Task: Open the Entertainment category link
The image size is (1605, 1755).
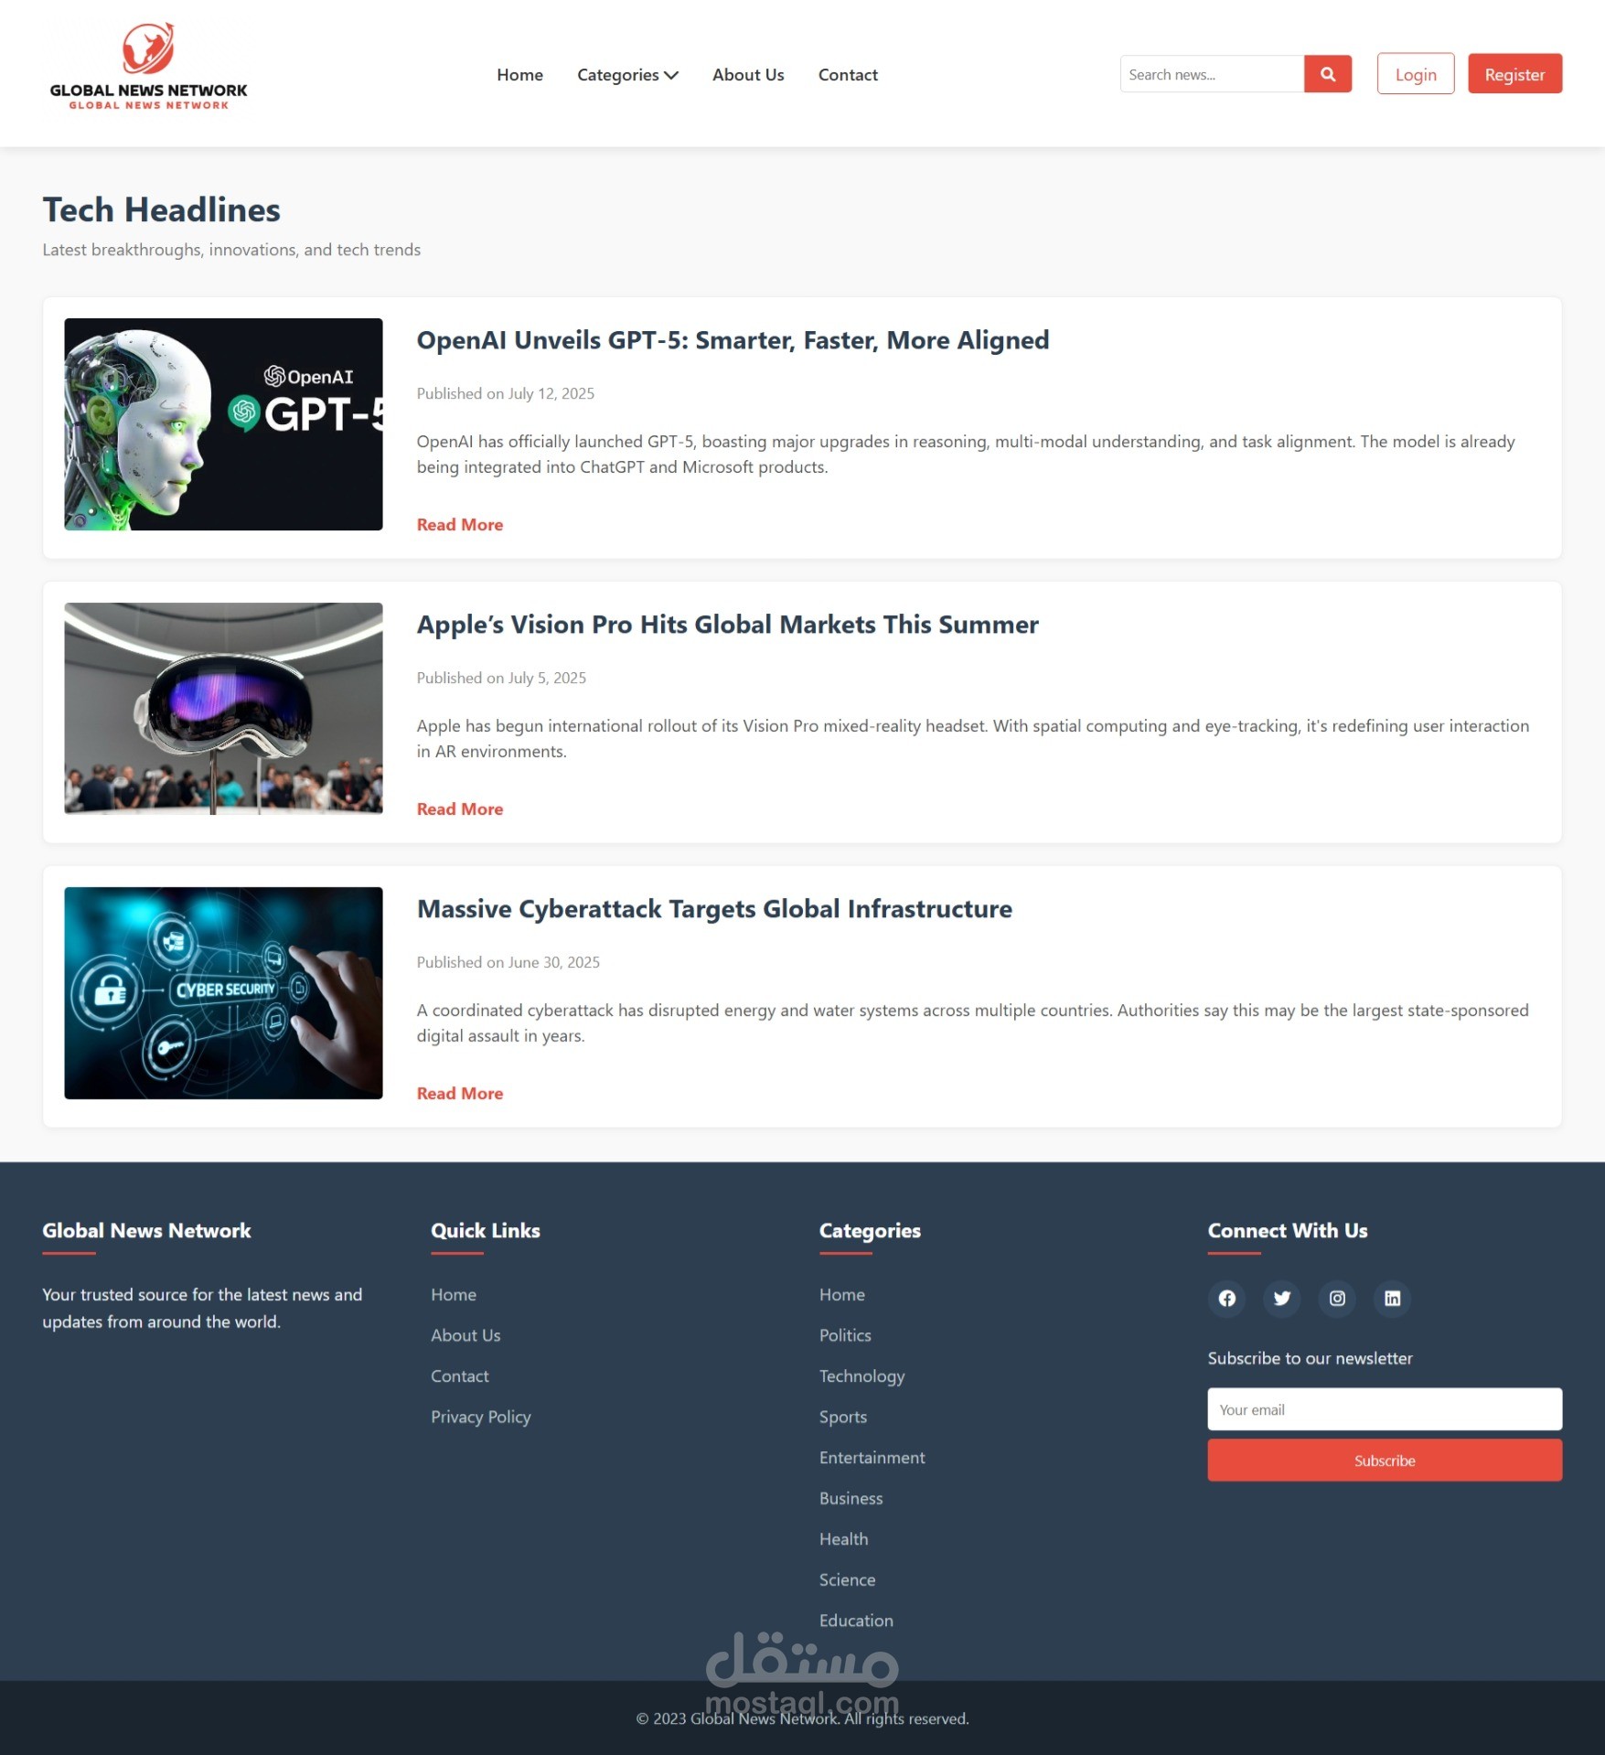Action: [872, 1458]
